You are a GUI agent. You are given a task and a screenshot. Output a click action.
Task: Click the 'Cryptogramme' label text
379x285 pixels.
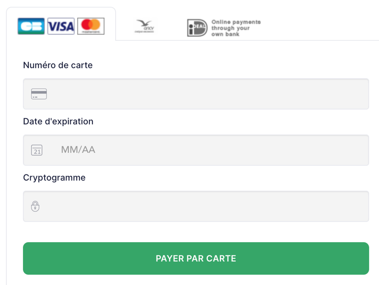coord(54,178)
